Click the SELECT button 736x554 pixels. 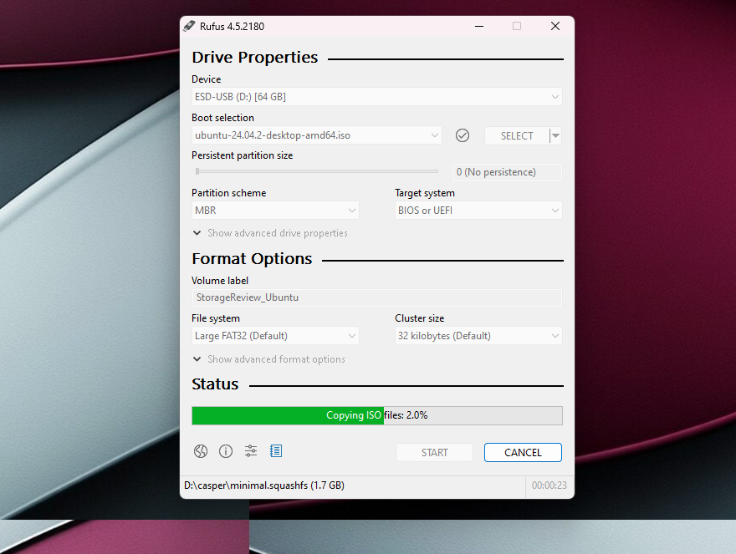[517, 135]
